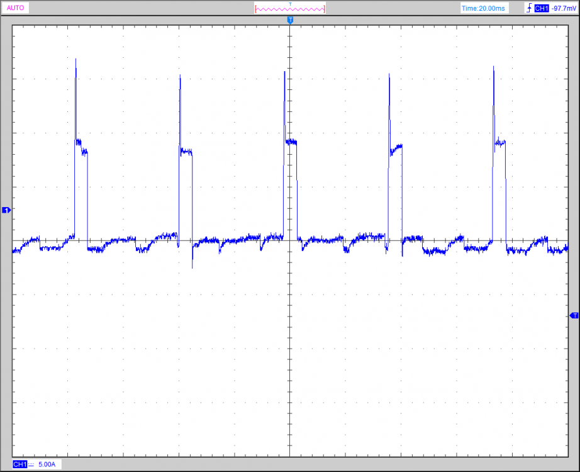This screenshot has width=580, height=472.
Task: Click the peak of the first current spike
Action: (x=75, y=60)
